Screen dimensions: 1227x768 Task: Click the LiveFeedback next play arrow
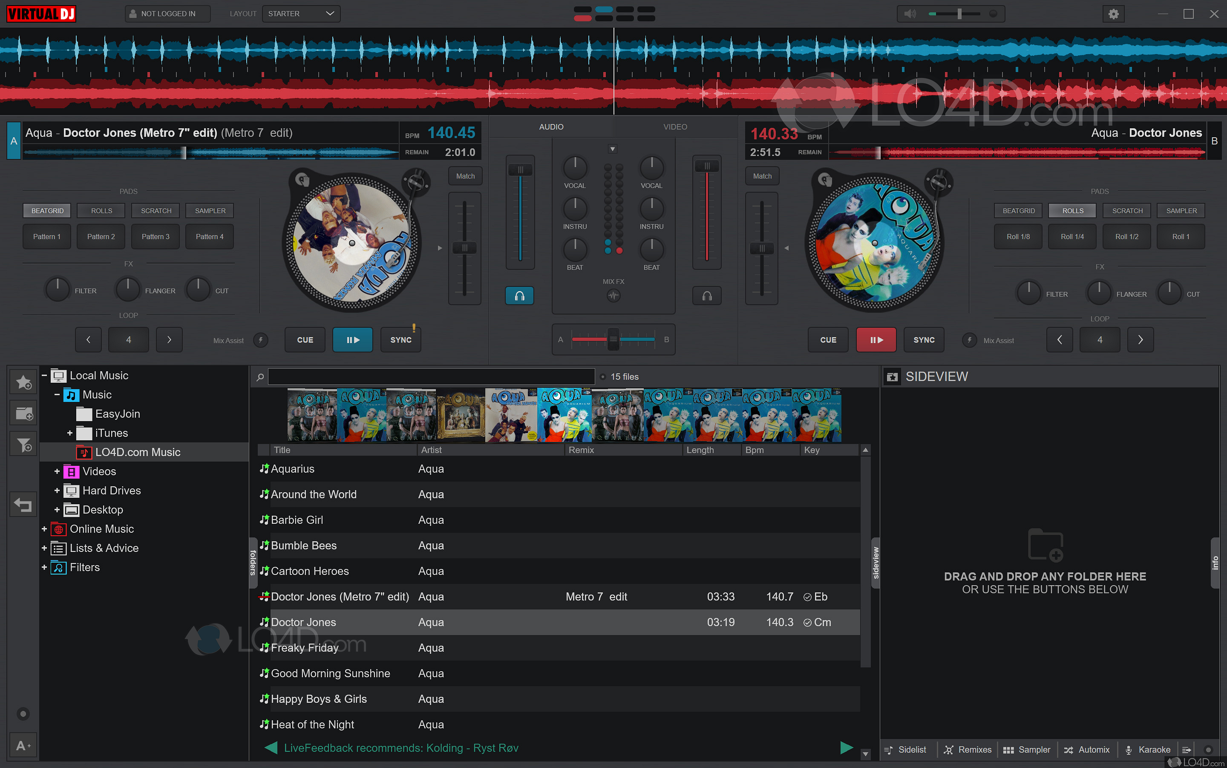847,748
